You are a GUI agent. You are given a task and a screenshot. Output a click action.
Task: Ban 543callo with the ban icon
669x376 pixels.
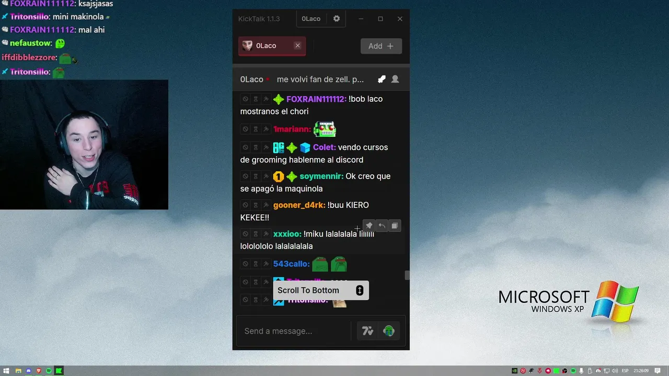(245, 264)
